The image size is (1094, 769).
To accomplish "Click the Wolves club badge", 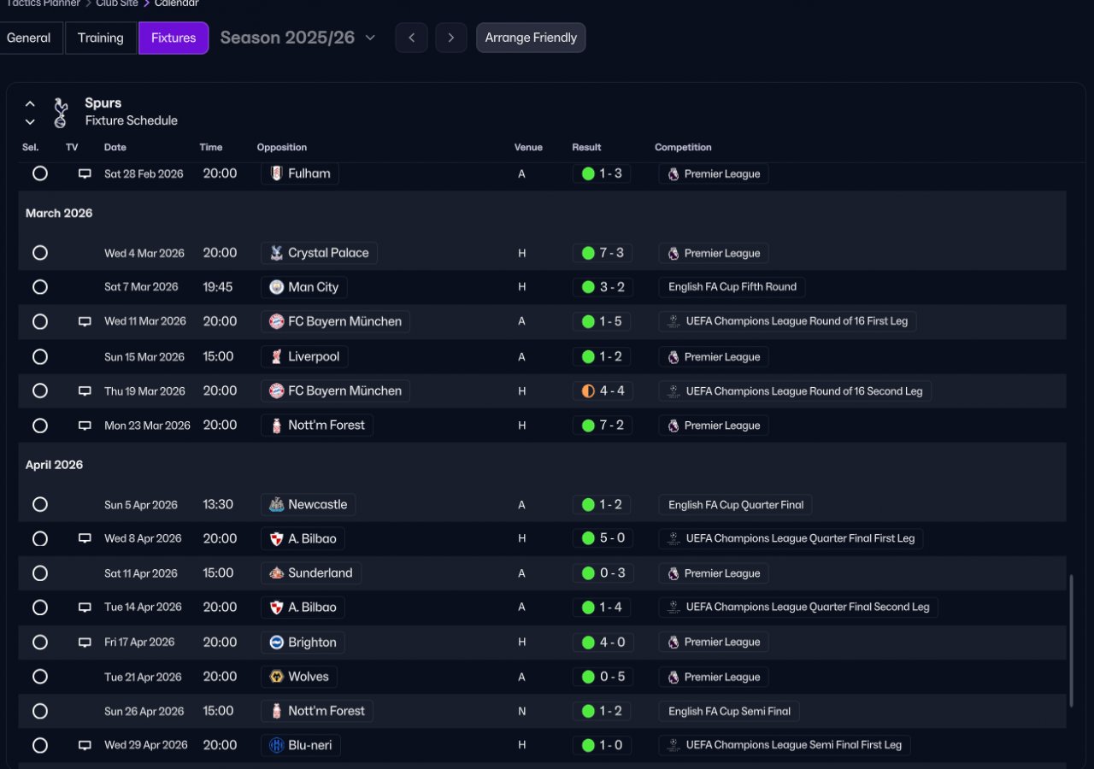I will pyautogui.click(x=276, y=677).
